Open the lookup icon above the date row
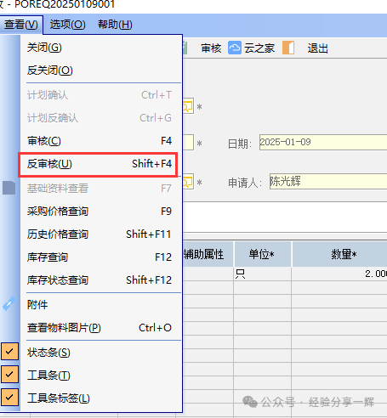Viewport: 387px width, 418px height. click(x=188, y=106)
